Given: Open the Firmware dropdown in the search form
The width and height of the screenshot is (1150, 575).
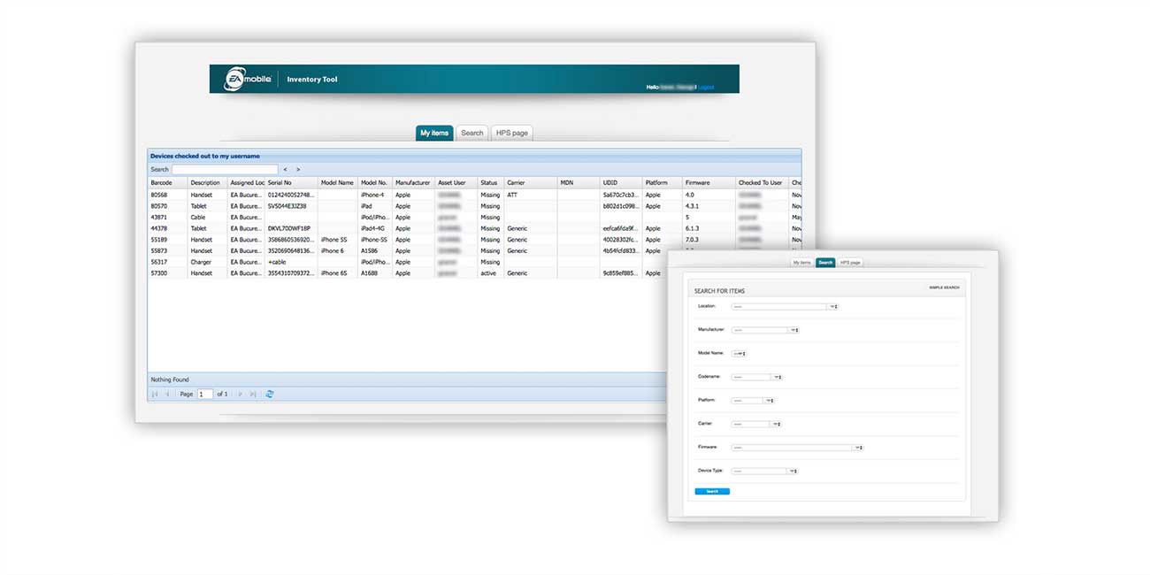Looking at the screenshot, I should tap(797, 448).
